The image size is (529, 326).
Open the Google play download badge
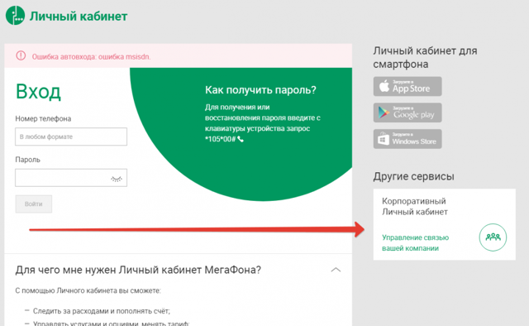coord(407,113)
